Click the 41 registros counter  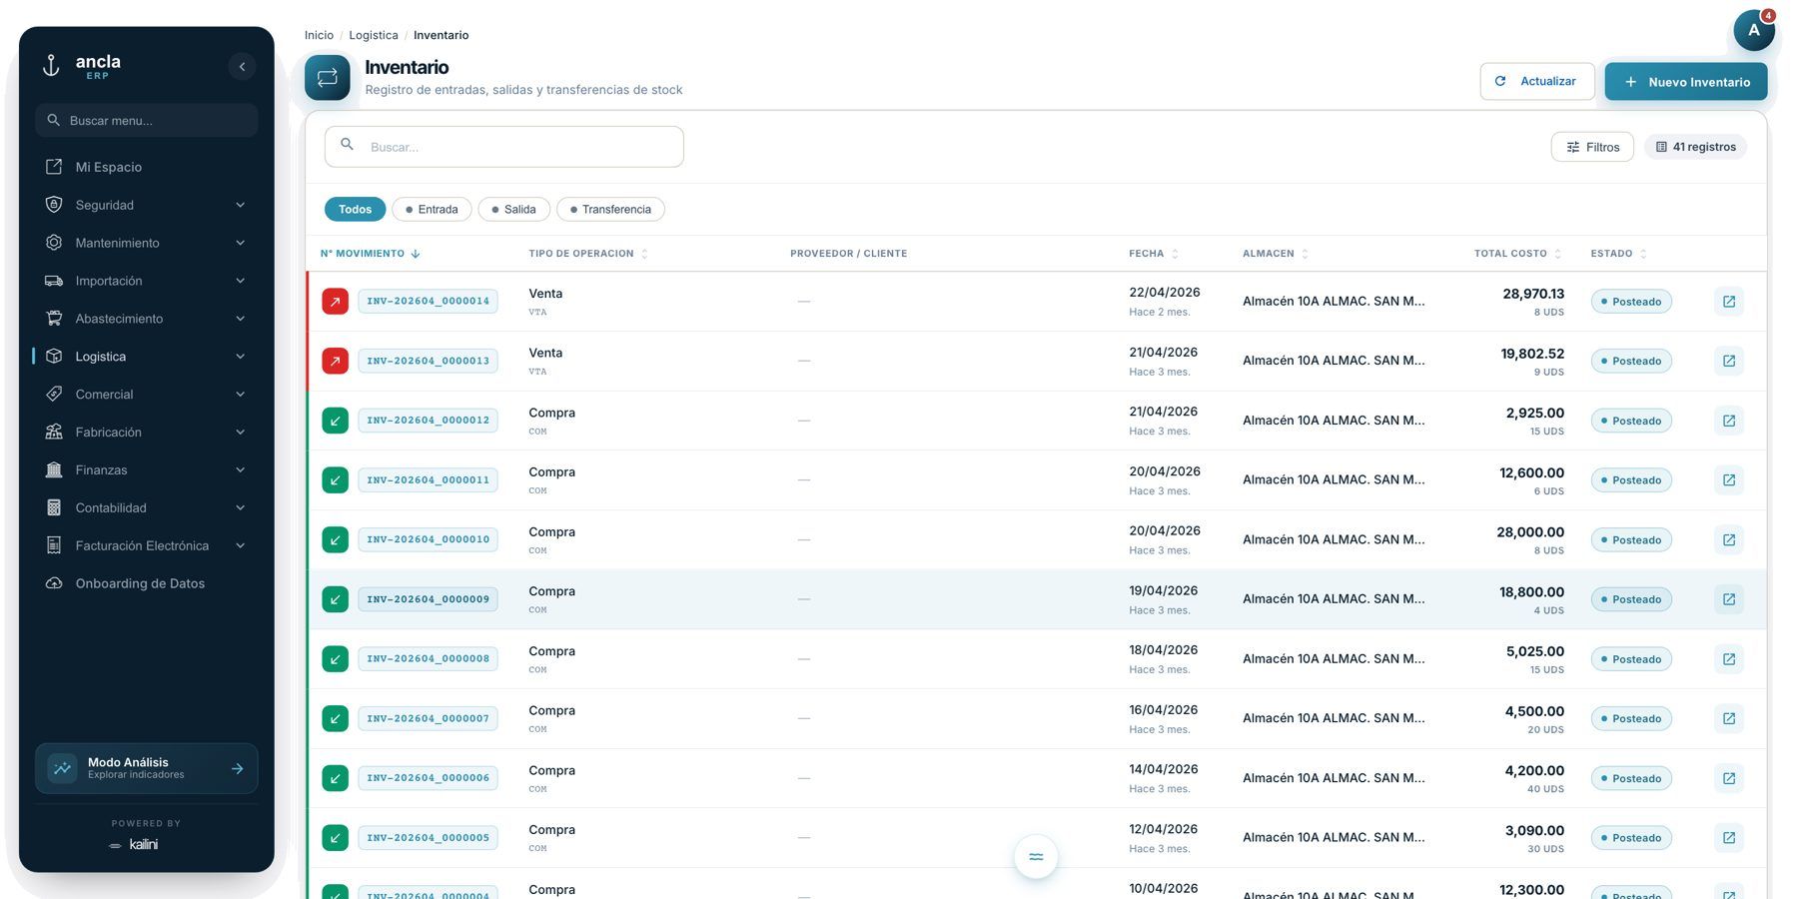pyautogui.click(x=1695, y=147)
